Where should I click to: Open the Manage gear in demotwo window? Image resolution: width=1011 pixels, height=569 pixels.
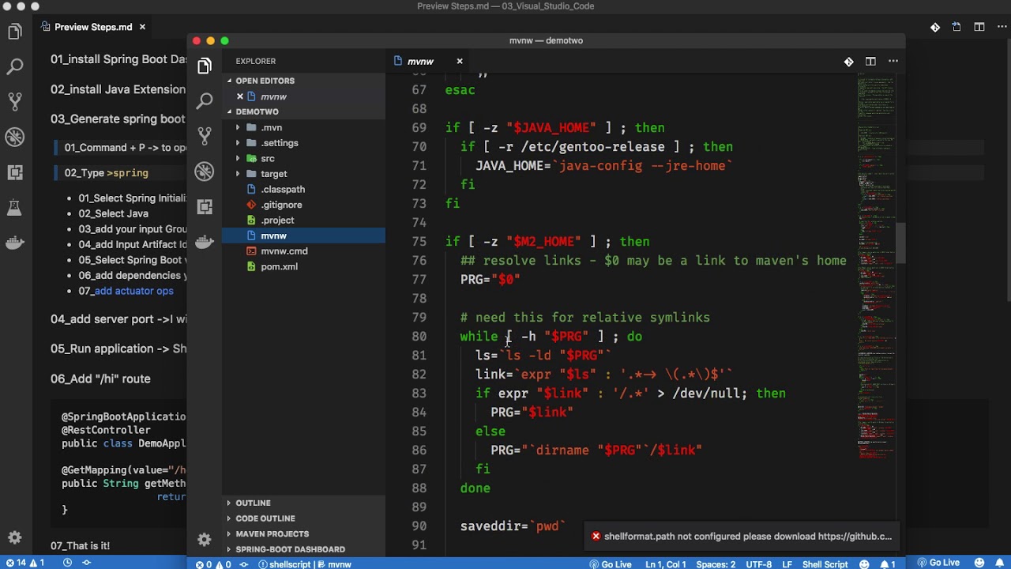[x=205, y=539]
